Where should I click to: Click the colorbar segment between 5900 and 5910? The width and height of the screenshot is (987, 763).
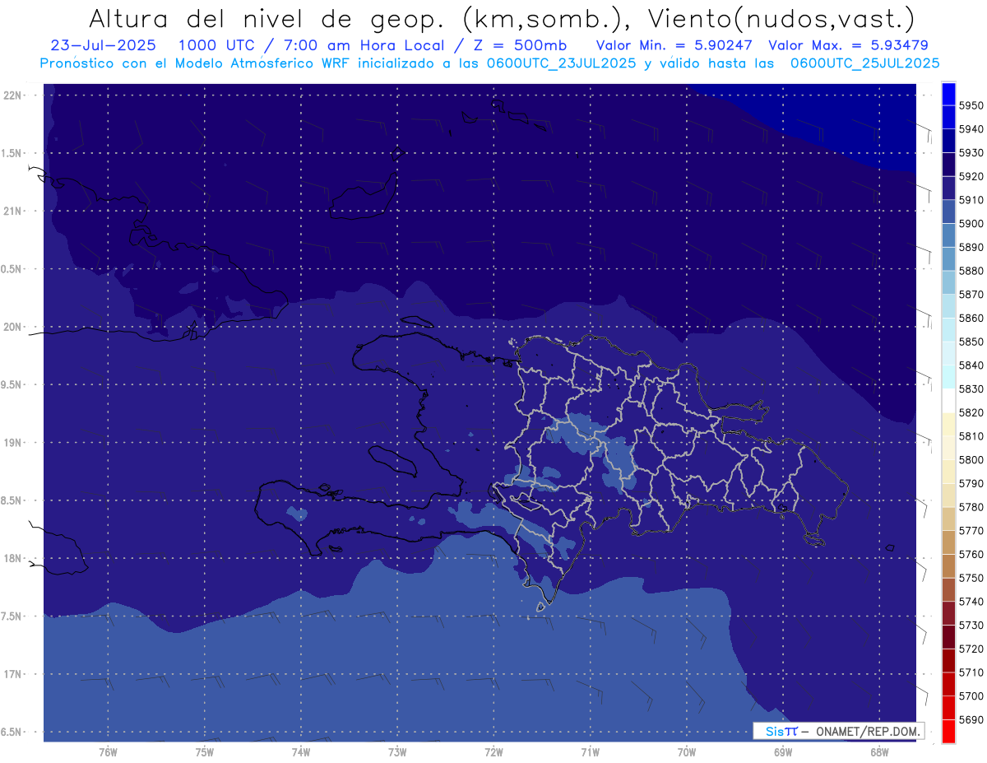(x=948, y=212)
